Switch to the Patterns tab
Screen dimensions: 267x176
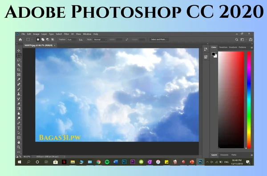[243, 47]
